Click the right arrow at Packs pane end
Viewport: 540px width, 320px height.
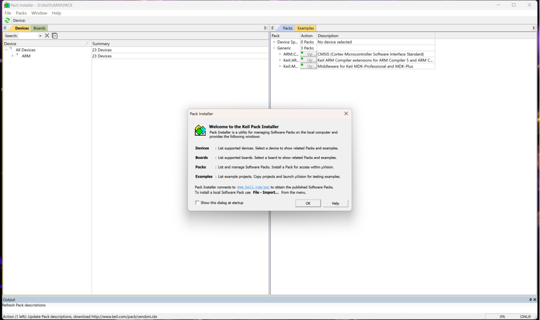[x=534, y=28]
